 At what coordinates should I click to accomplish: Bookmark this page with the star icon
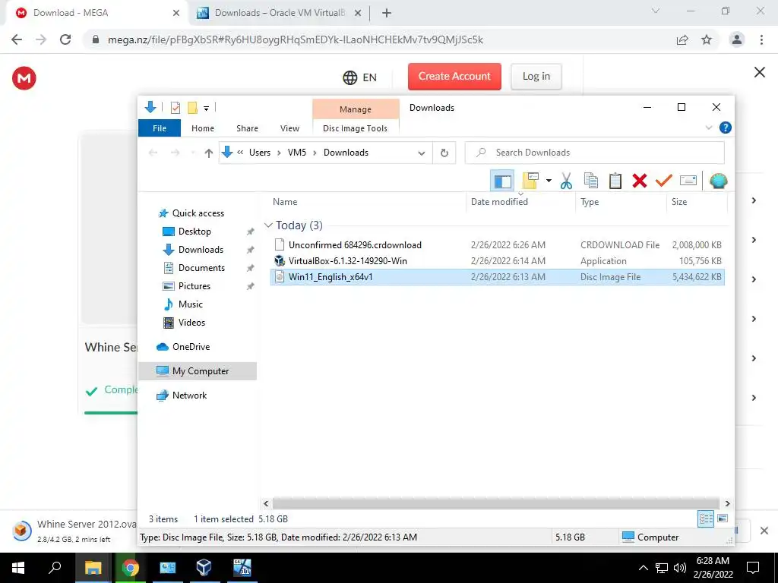[x=707, y=39]
